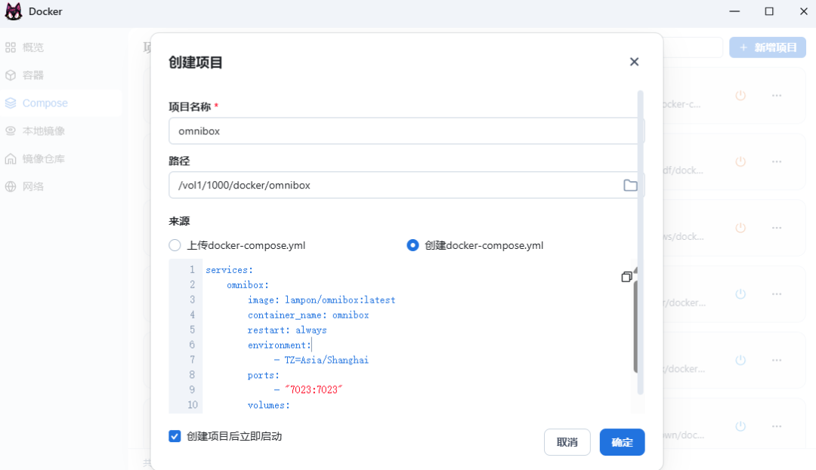816x470 pixels.
Task: Click the 新增项目 button
Action: click(767, 47)
